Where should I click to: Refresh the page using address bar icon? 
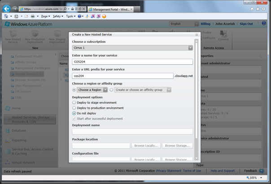pyautogui.click(x=80, y=9)
